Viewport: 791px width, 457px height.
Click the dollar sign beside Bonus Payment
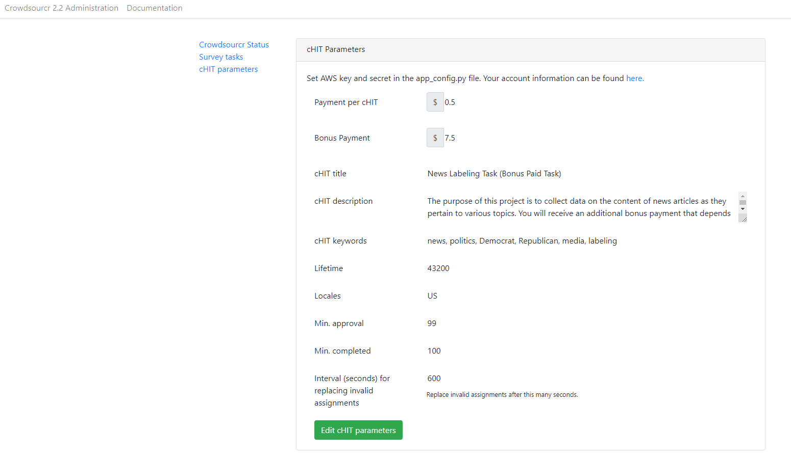click(x=435, y=138)
